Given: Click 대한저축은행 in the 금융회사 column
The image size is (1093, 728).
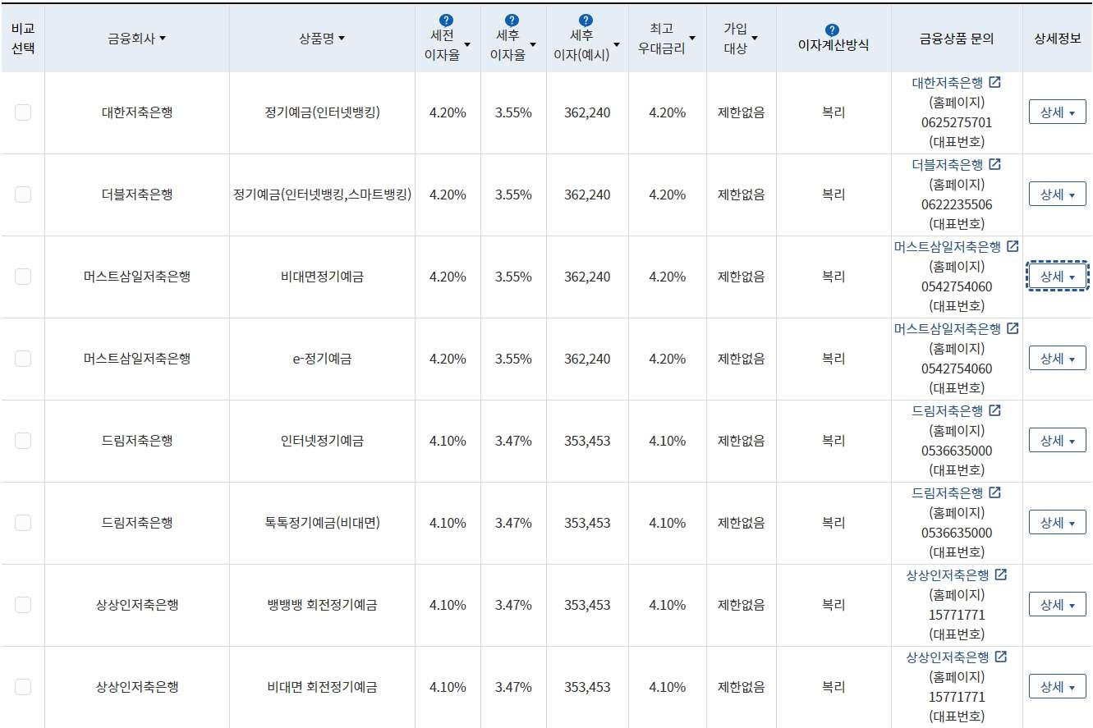Looking at the screenshot, I should click(x=137, y=112).
